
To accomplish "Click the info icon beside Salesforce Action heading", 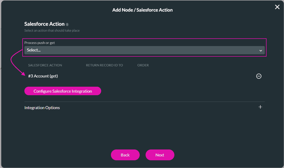I will click(67, 24).
